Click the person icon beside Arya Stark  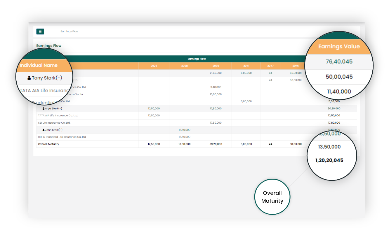[44, 108]
